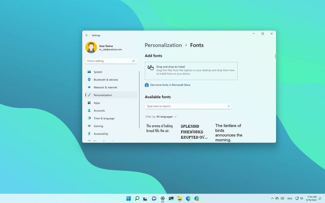Click the back arrow in Settings
The height and width of the screenshot is (203, 325).
click(87, 35)
